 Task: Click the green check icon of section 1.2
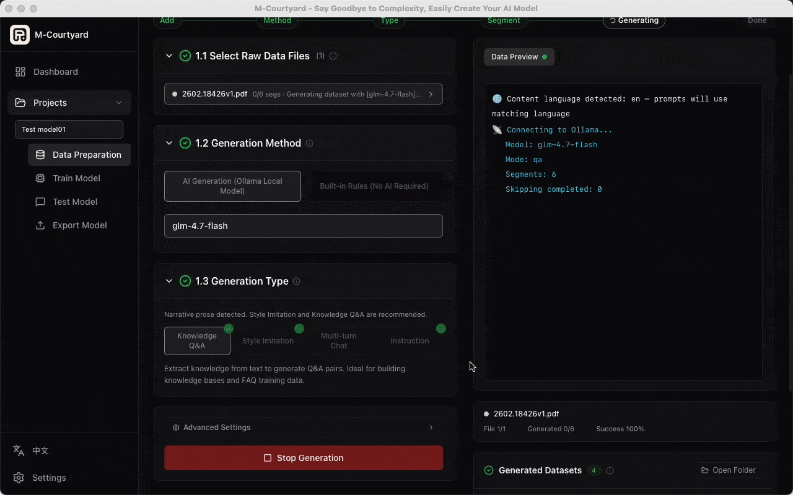pyautogui.click(x=185, y=143)
